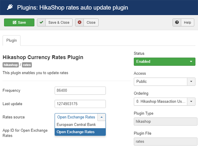Click the green checkmark icon
This screenshot has width=198, height=154.
(x=41, y=22)
